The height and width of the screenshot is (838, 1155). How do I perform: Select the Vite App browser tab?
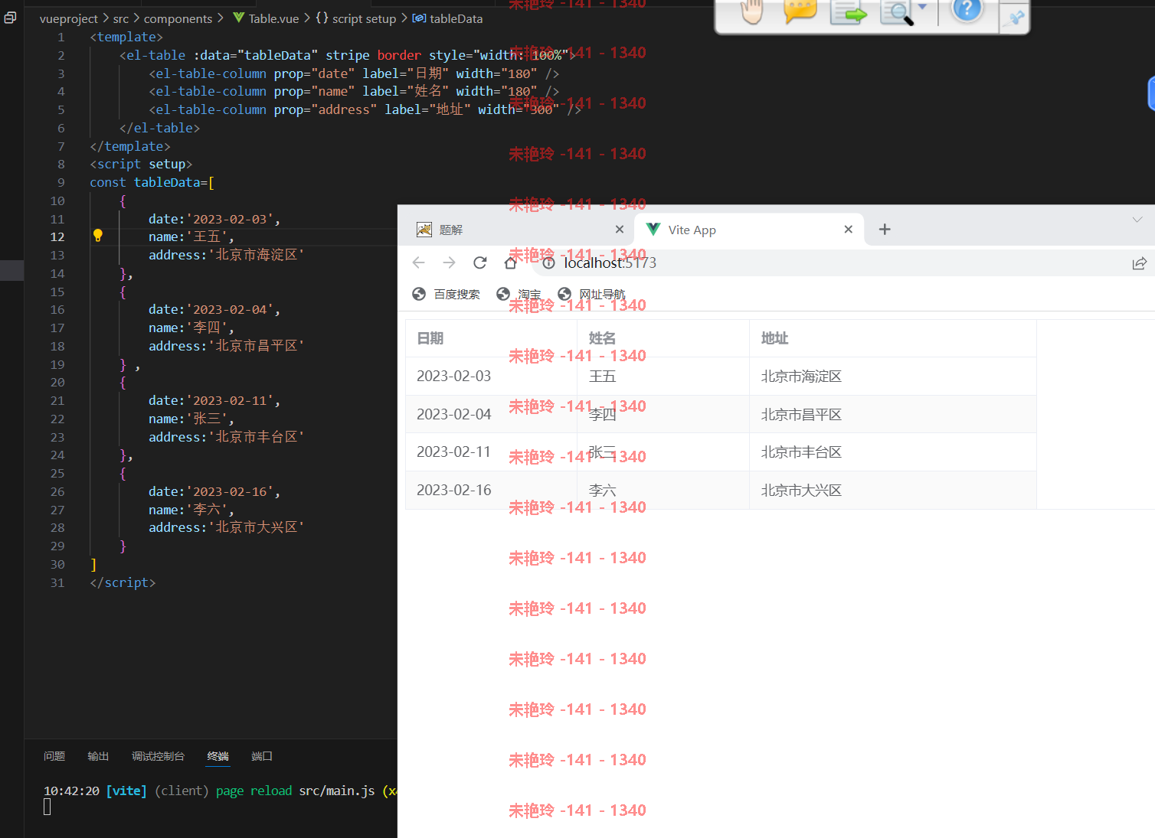(x=749, y=230)
